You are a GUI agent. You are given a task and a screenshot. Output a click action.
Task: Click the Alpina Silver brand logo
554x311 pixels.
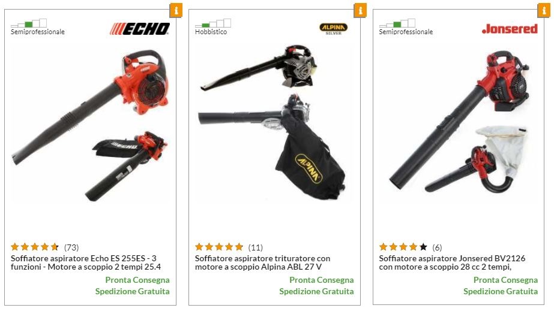point(334,29)
